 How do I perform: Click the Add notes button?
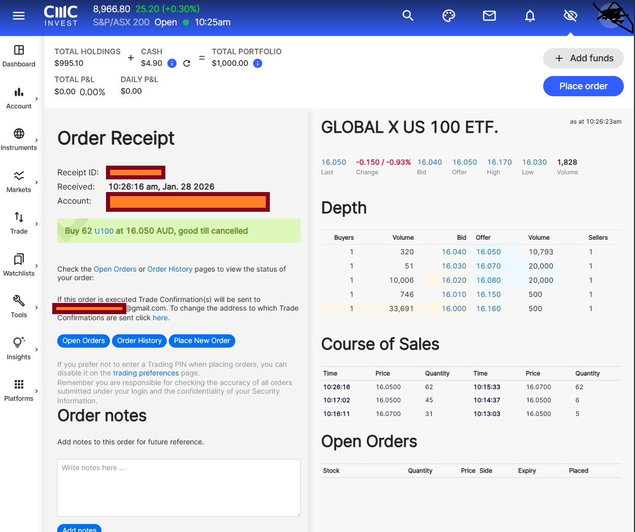79,528
